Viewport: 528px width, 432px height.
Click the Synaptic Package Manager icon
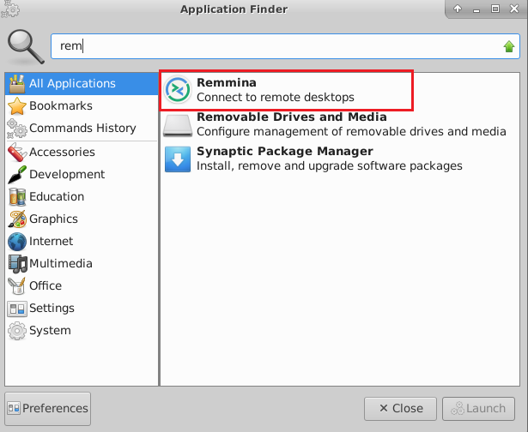pyautogui.click(x=178, y=159)
